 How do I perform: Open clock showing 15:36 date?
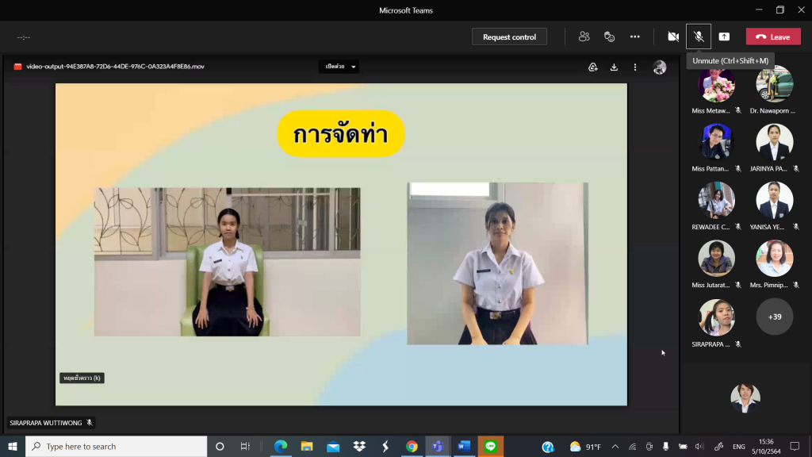tap(767, 446)
